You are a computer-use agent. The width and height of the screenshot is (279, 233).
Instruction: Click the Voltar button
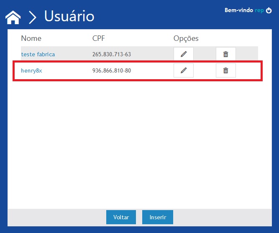click(121, 217)
